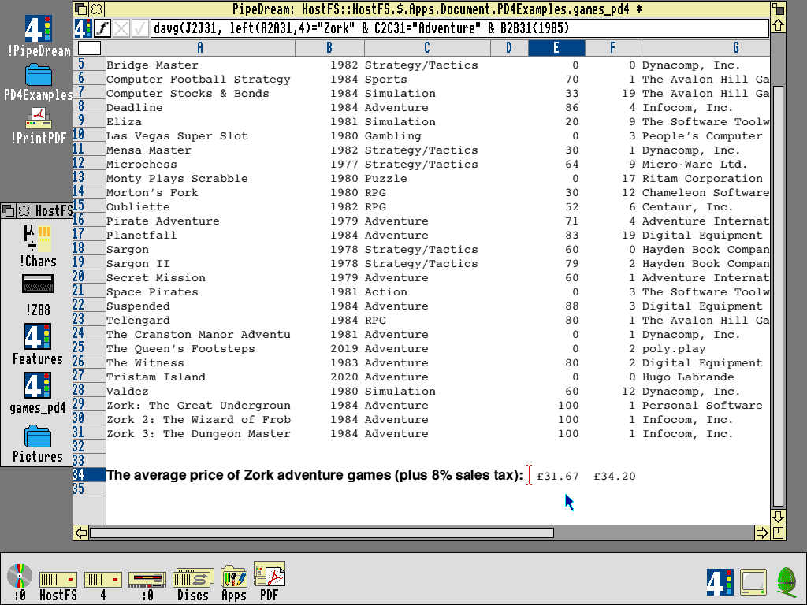Click the toggle size icon of PipeDream window
Screen dimensions: 807x605
[x=778, y=9]
